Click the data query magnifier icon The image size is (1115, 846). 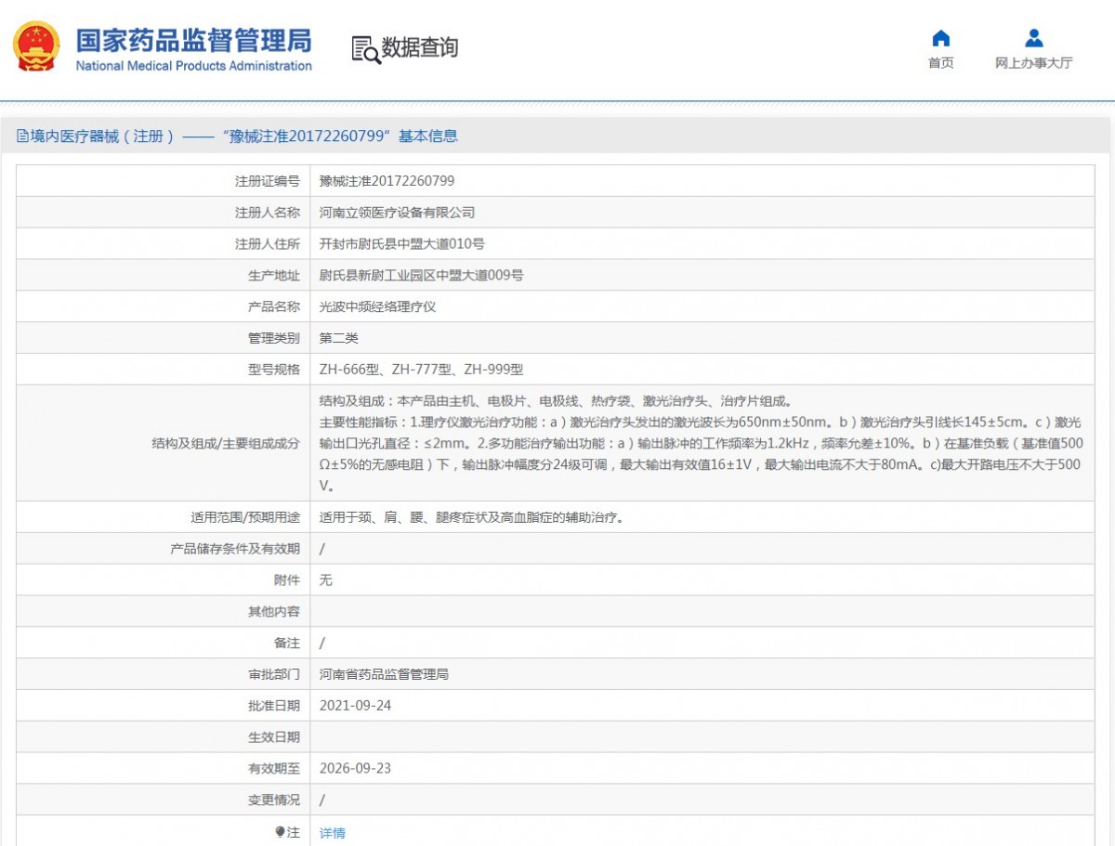coord(366,49)
